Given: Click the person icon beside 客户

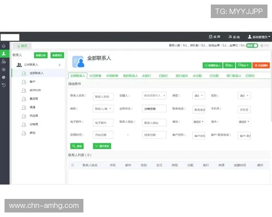Looking at the screenshot, I should 24,82.
